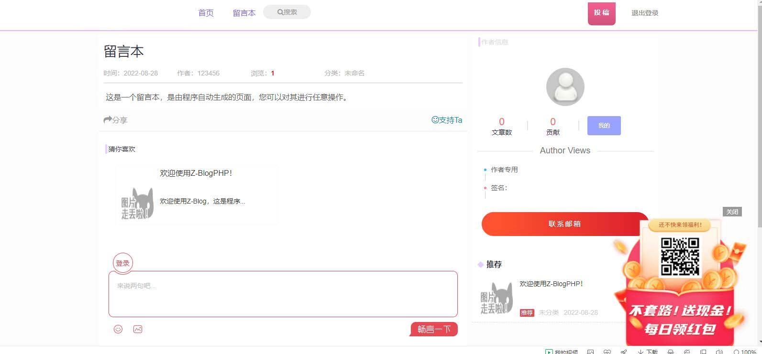Click the insert image icon
The image size is (762, 354).
138,329
